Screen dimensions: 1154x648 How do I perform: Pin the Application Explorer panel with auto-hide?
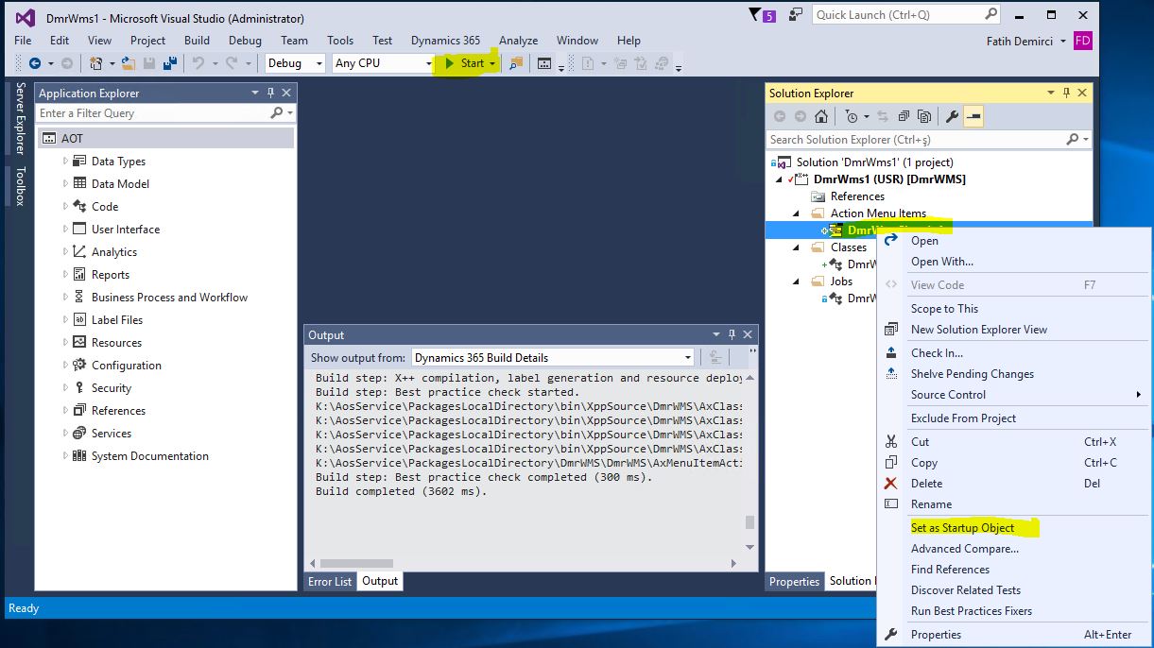[x=271, y=93]
